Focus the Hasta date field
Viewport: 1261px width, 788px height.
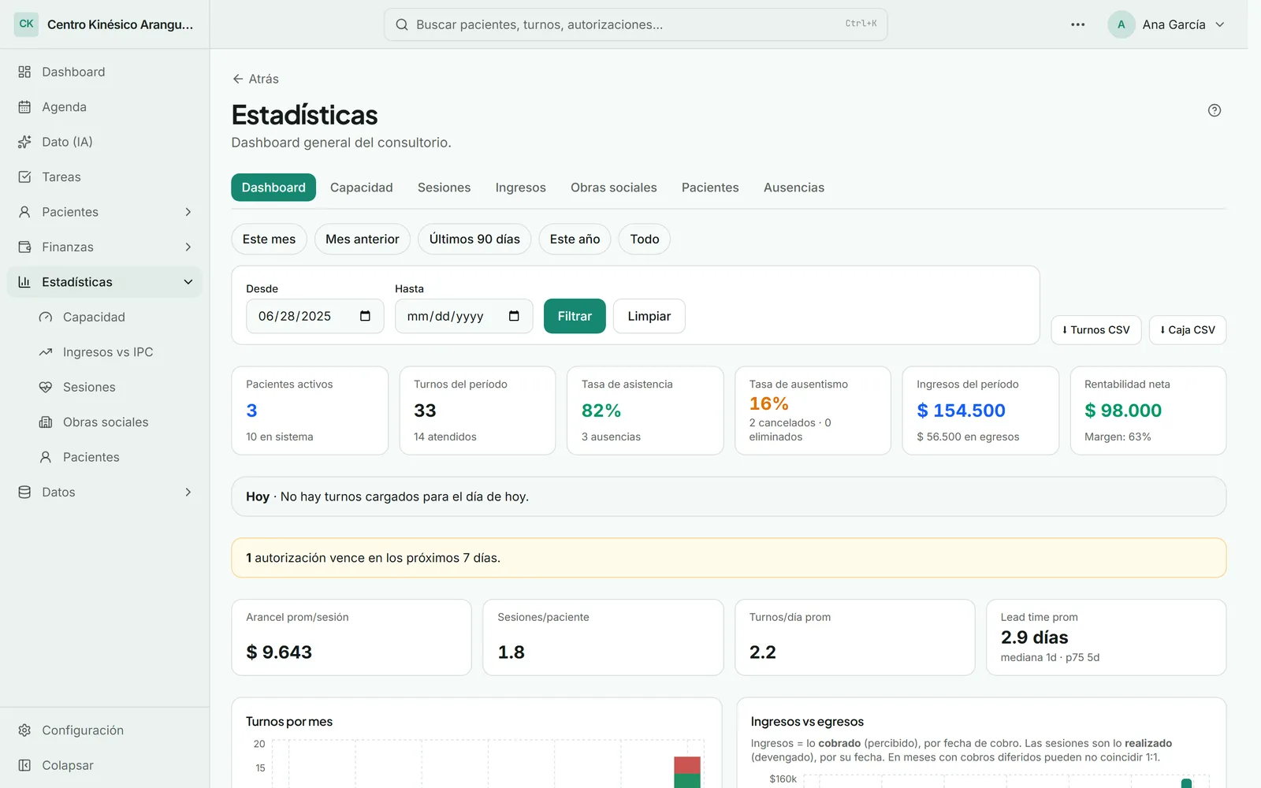coord(463,316)
